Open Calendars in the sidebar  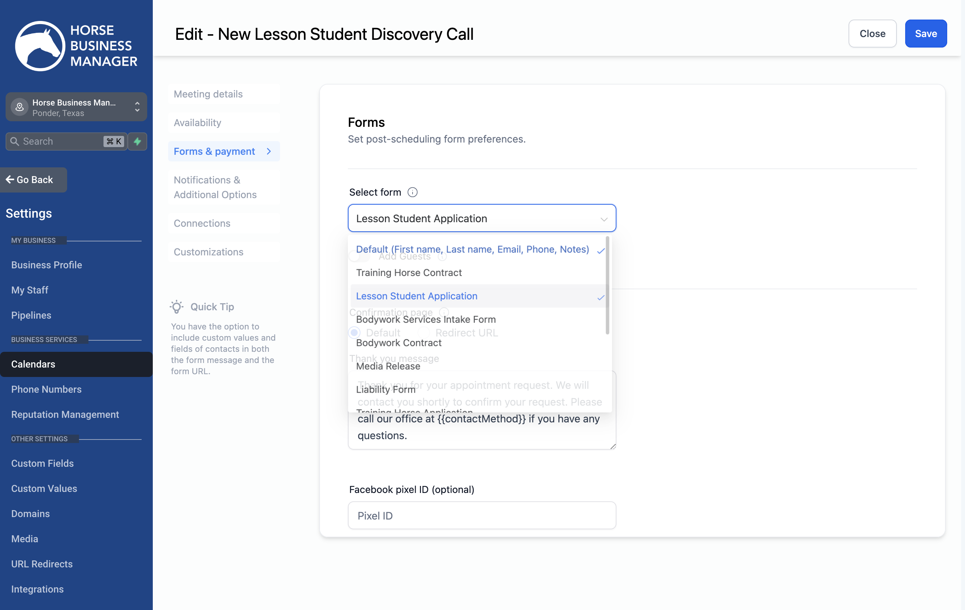tap(76, 364)
